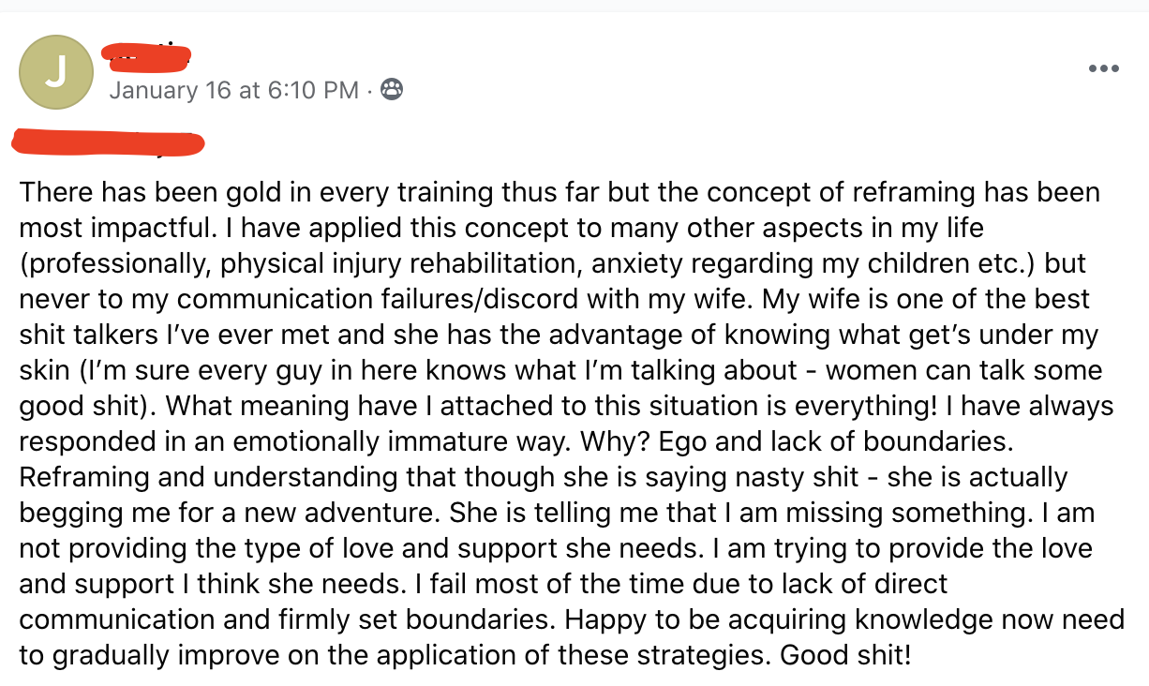Open the "January 16 at 6:10 PM" timestamp
Viewport: 1149px width, 686px height.
click(x=233, y=90)
